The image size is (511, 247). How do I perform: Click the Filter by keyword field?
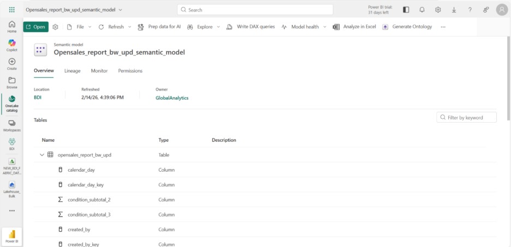(471, 117)
